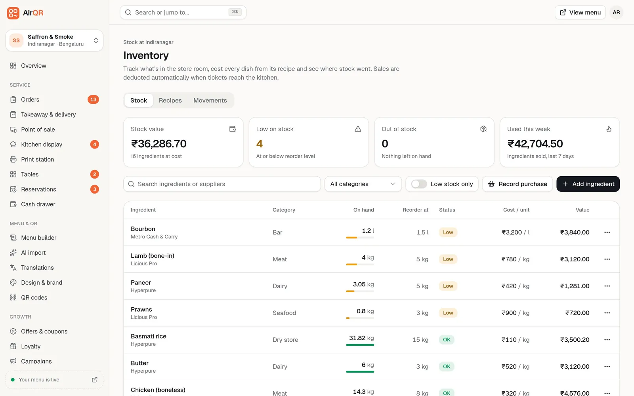Switch to the Recipes tab
634x396 pixels.
click(x=170, y=101)
